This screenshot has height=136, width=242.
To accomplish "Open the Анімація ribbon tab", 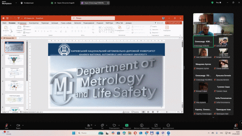I will [x=55, y=23].
